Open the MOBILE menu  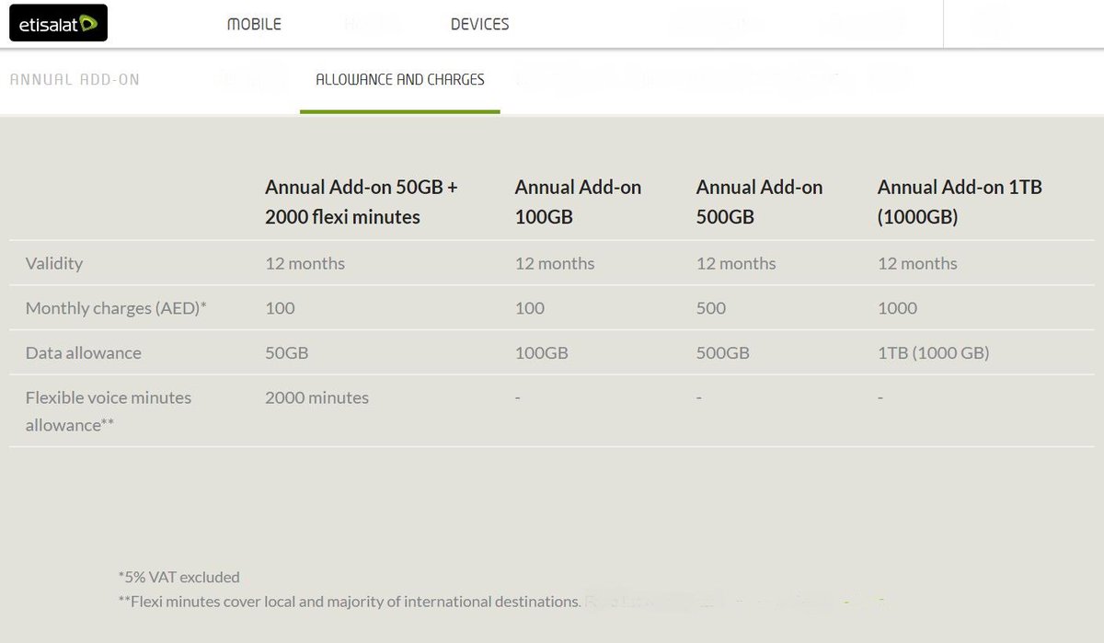[254, 24]
